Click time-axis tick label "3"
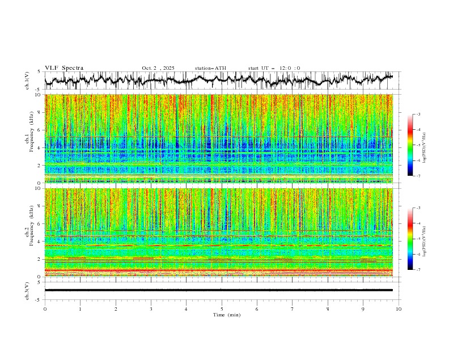Image resolution: width=449 pixels, height=347 pixels. coord(151,309)
